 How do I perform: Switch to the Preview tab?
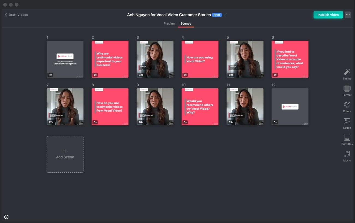pos(169,24)
